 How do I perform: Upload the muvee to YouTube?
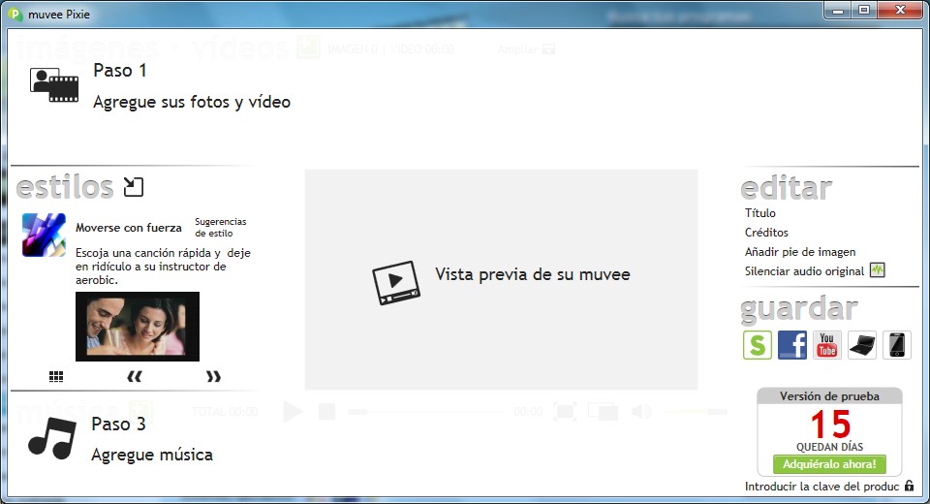826,345
